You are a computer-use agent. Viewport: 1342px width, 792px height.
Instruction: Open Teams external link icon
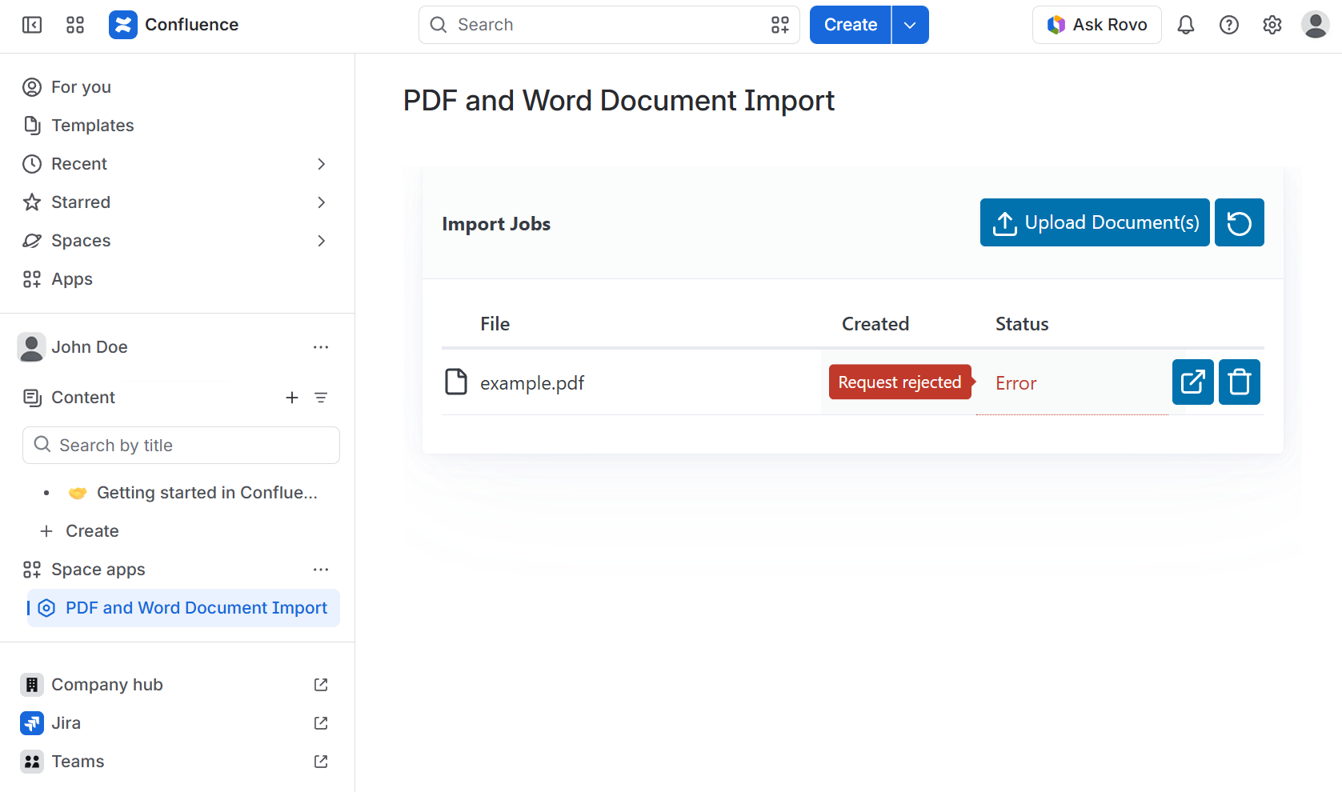pos(321,762)
